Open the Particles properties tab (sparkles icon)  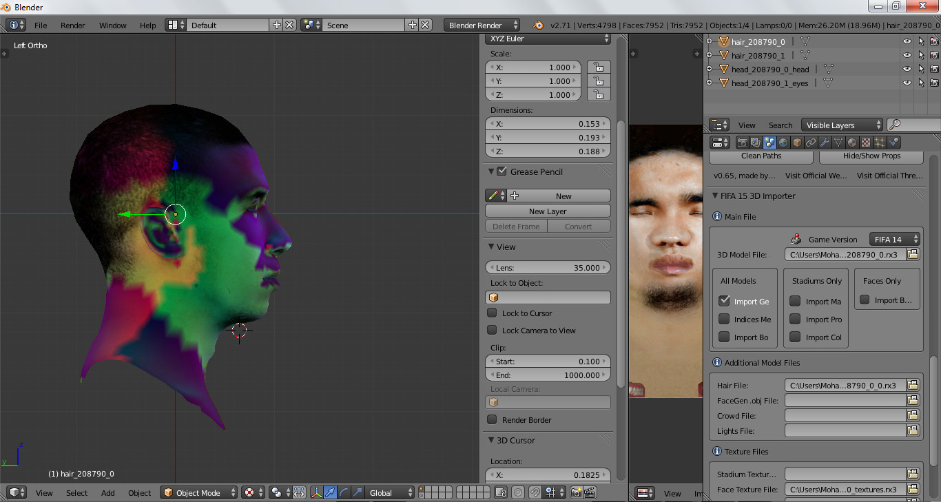[x=880, y=143]
